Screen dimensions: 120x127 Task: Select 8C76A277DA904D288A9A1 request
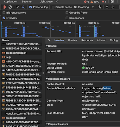(22, 105)
